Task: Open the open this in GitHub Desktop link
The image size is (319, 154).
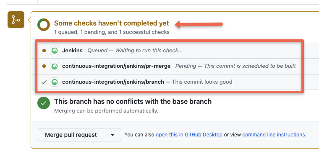Action: click(189, 135)
